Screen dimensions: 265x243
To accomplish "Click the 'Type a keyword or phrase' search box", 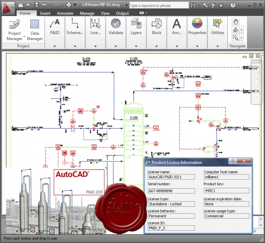I will tap(159, 5).
